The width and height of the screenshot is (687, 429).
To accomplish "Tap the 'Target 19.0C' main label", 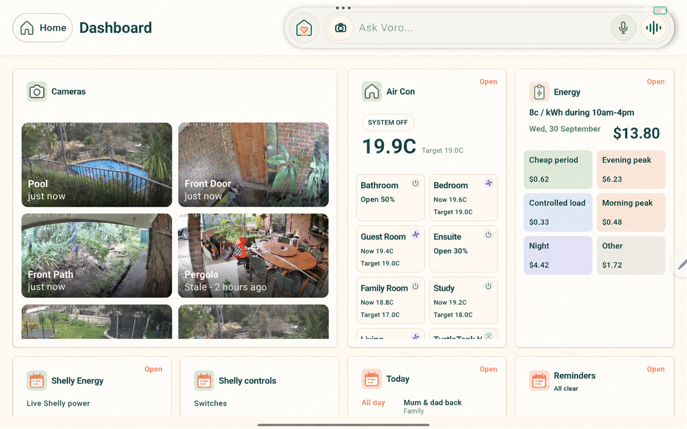I will coord(442,150).
